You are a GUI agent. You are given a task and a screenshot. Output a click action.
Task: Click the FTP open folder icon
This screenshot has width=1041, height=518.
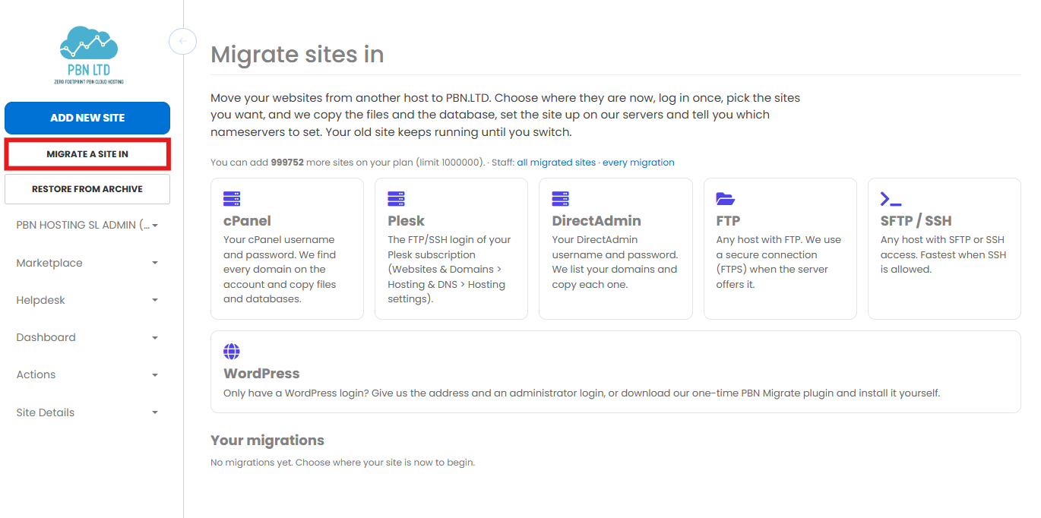tap(726, 199)
